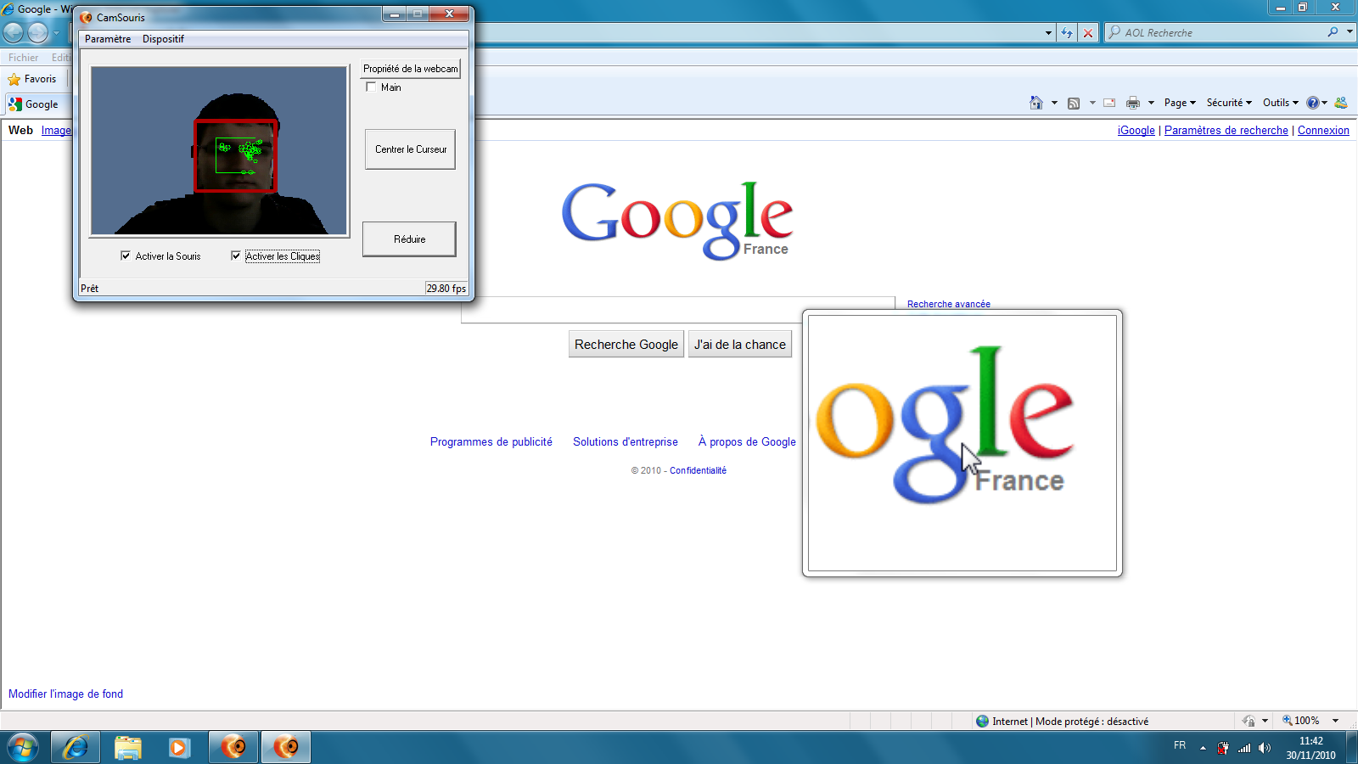The image size is (1358, 764).
Task: Click the Recherche Google button
Action: [x=626, y=345]
